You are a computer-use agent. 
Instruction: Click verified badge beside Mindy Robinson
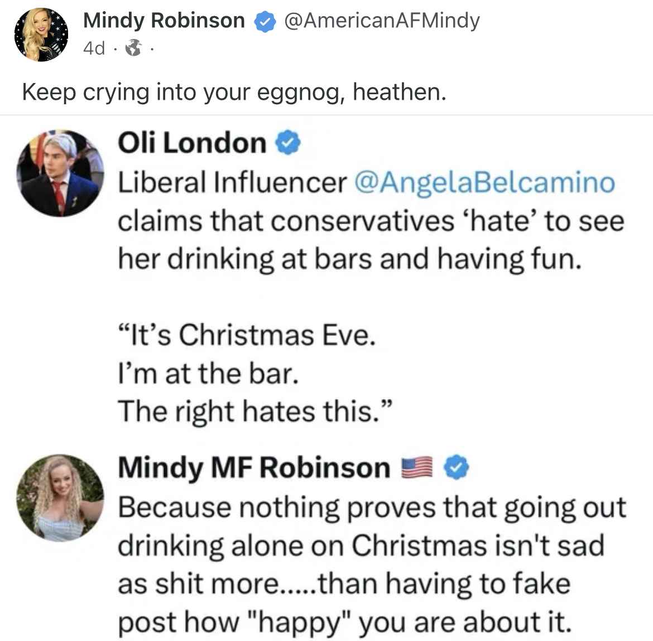coord(265,22)
